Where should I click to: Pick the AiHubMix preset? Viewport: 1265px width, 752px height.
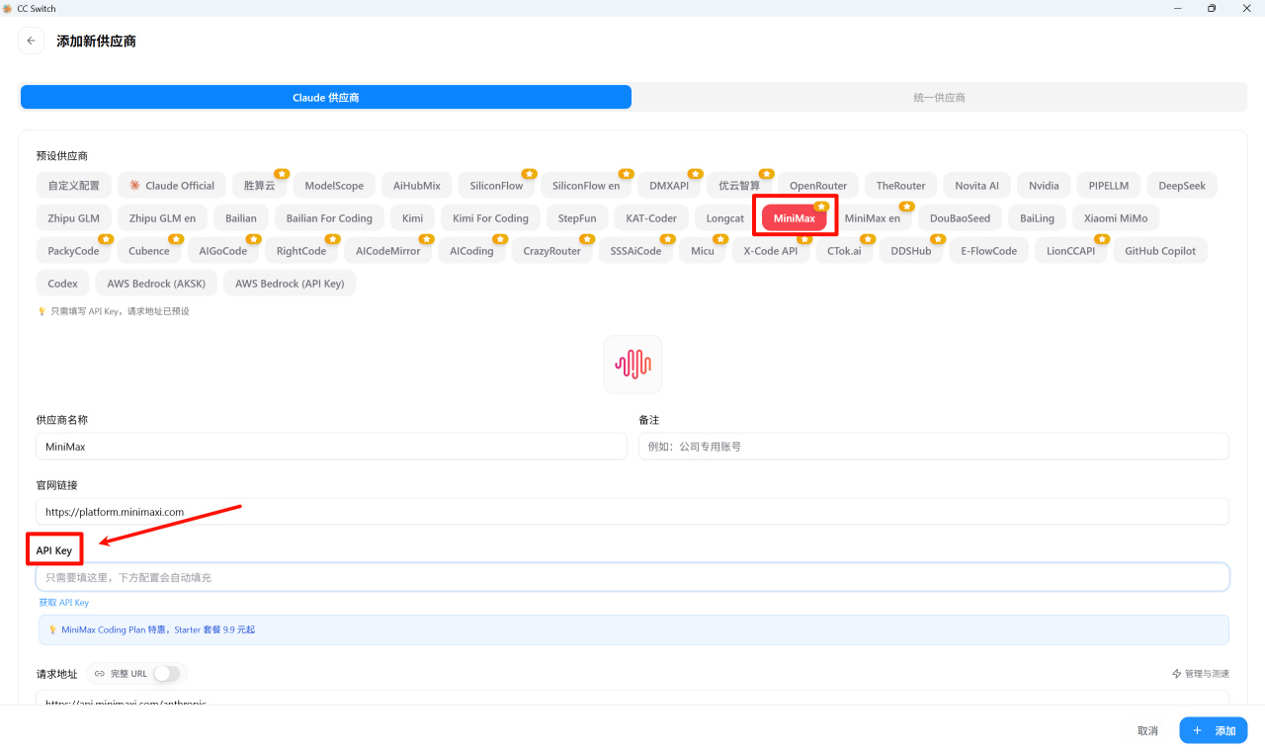(x=417, y=186)
